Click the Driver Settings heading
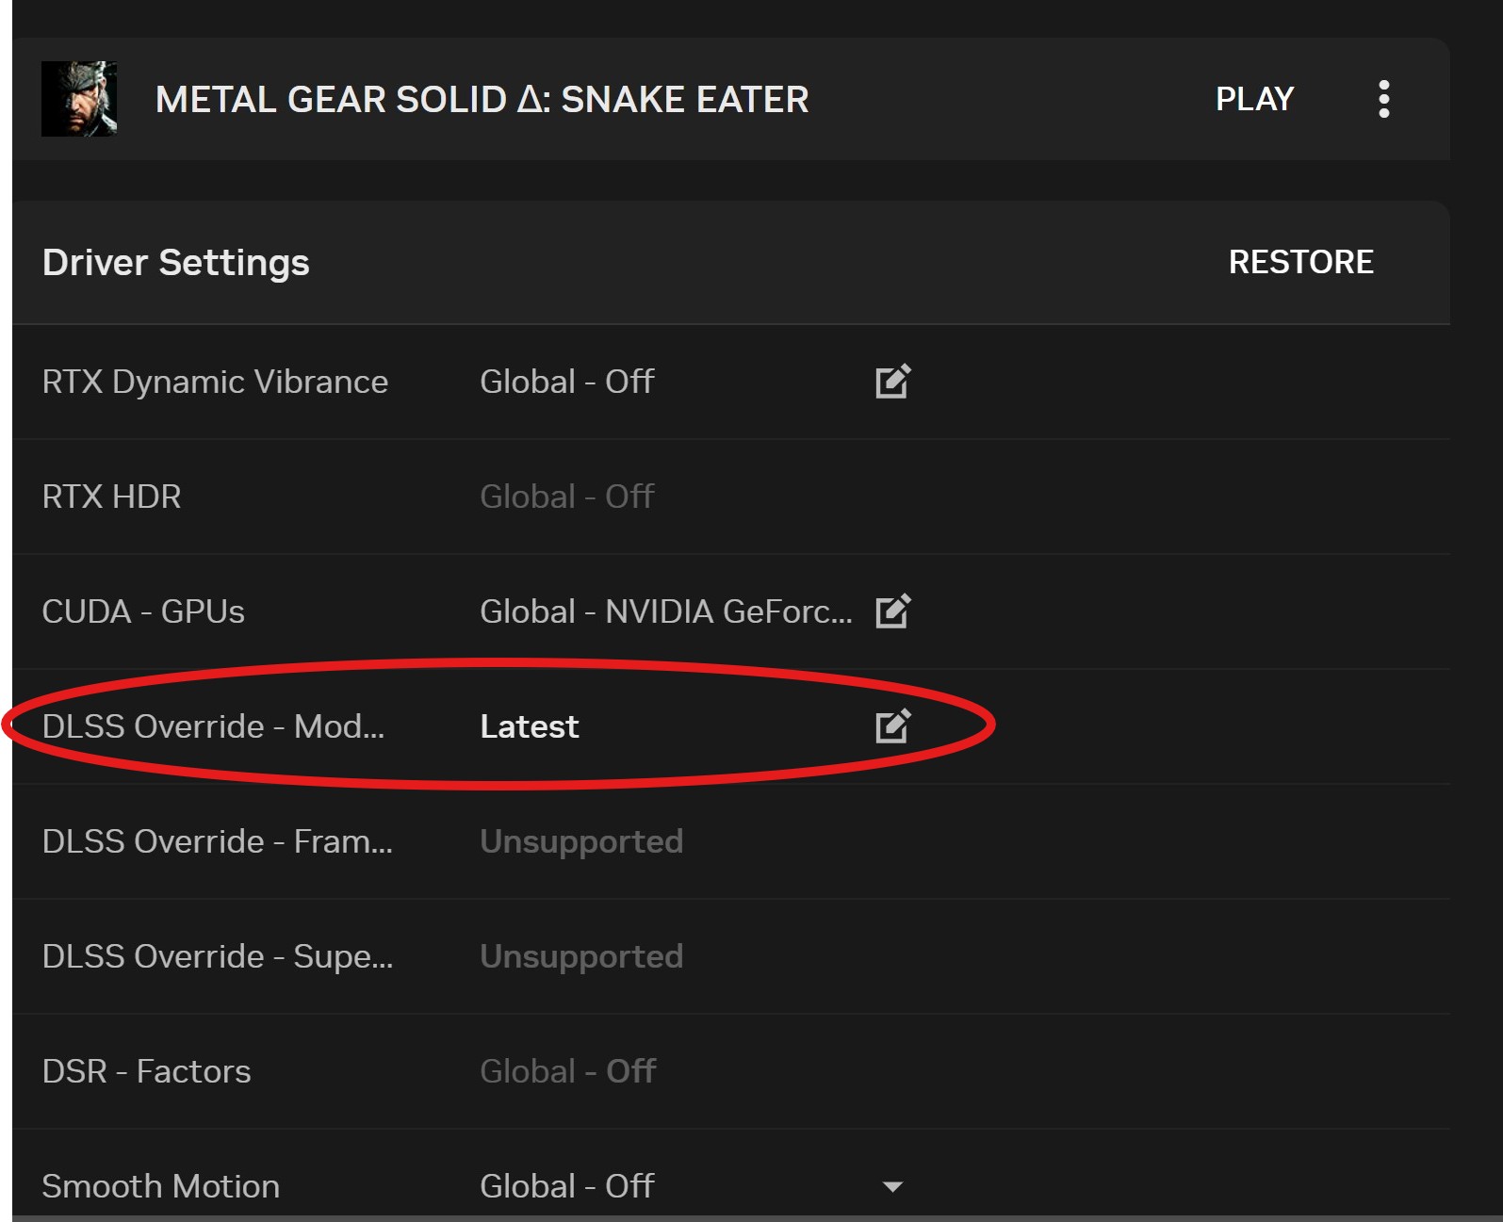The image size is (1503, 1222). [x=175, y=263]
